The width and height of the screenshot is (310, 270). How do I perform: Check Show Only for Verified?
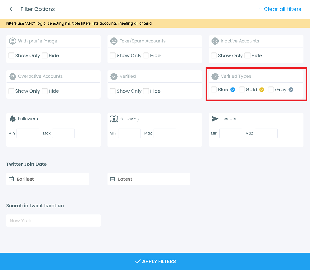coord(113,91)
